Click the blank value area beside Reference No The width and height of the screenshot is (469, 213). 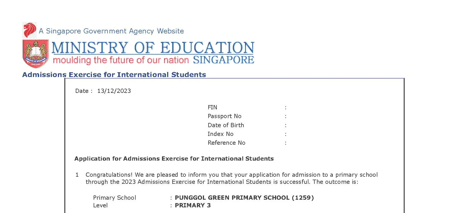[x=340, y=143]
